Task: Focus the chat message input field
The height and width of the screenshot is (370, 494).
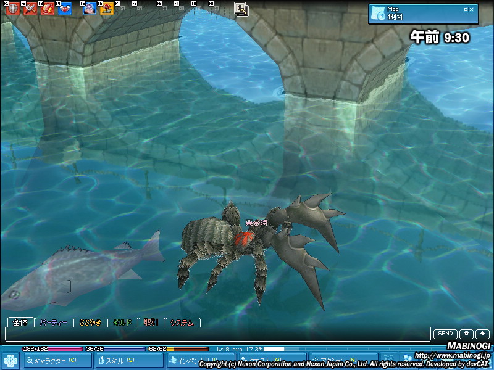Action: pyautogui.click(x=218, y=334)
